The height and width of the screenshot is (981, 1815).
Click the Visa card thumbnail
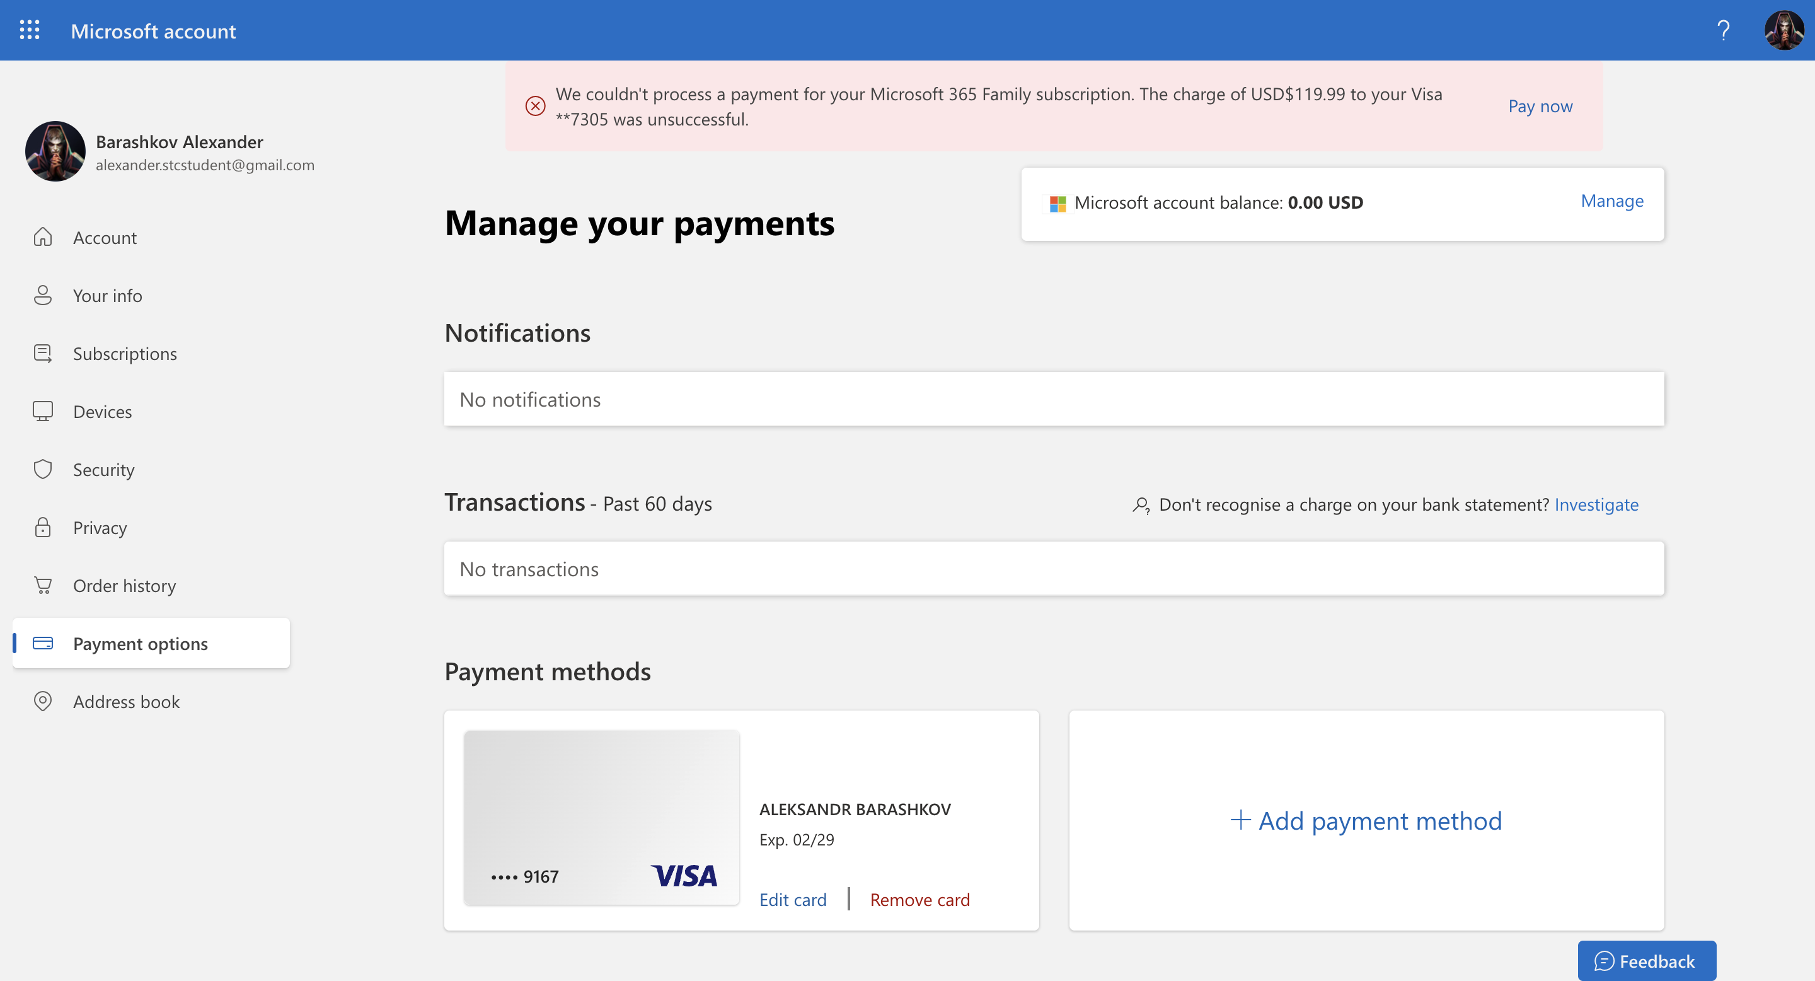pyautogui.click(x=601, y=818)
